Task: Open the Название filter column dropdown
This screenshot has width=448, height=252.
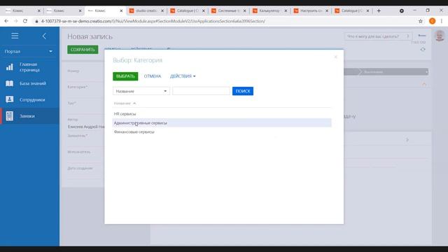Action: (141, 91)
